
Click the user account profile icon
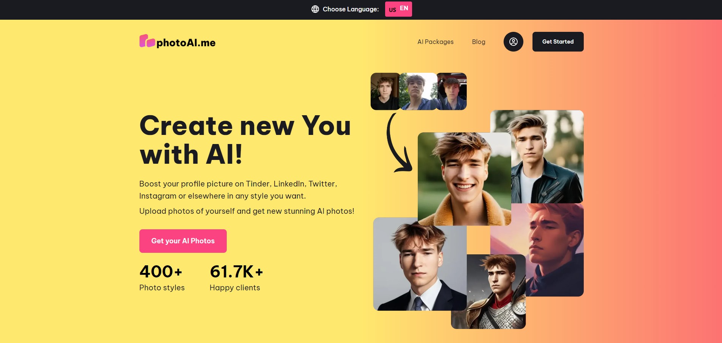click(513, 42)
